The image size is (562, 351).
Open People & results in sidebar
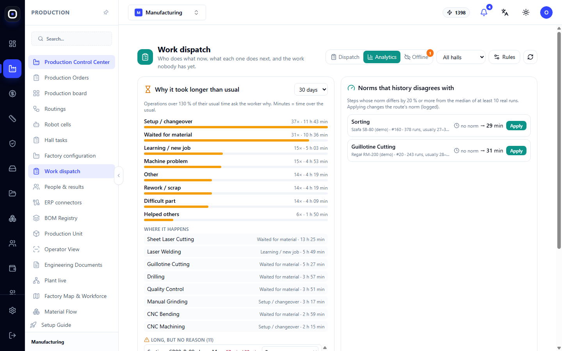click(71, 187)
